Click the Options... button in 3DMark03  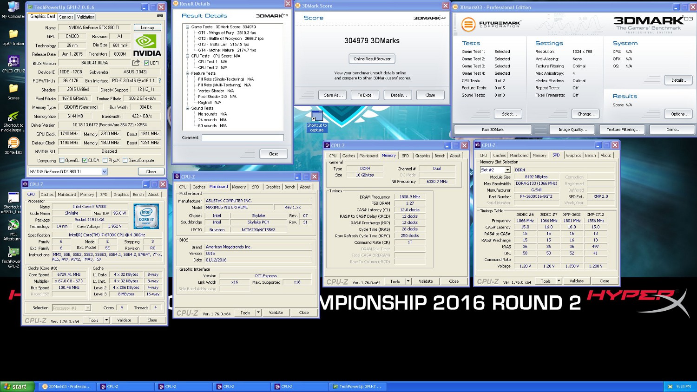tap(679, 114)
